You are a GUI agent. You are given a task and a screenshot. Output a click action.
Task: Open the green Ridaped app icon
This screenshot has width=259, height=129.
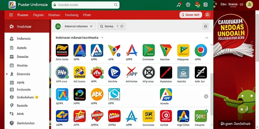point(201,116)
